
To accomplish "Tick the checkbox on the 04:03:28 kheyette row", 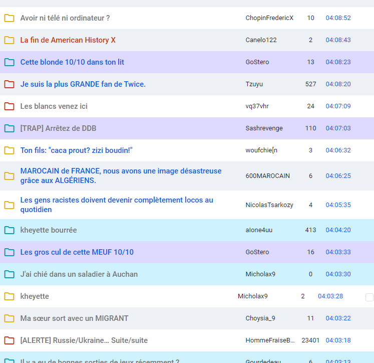I will coord(369,297).
